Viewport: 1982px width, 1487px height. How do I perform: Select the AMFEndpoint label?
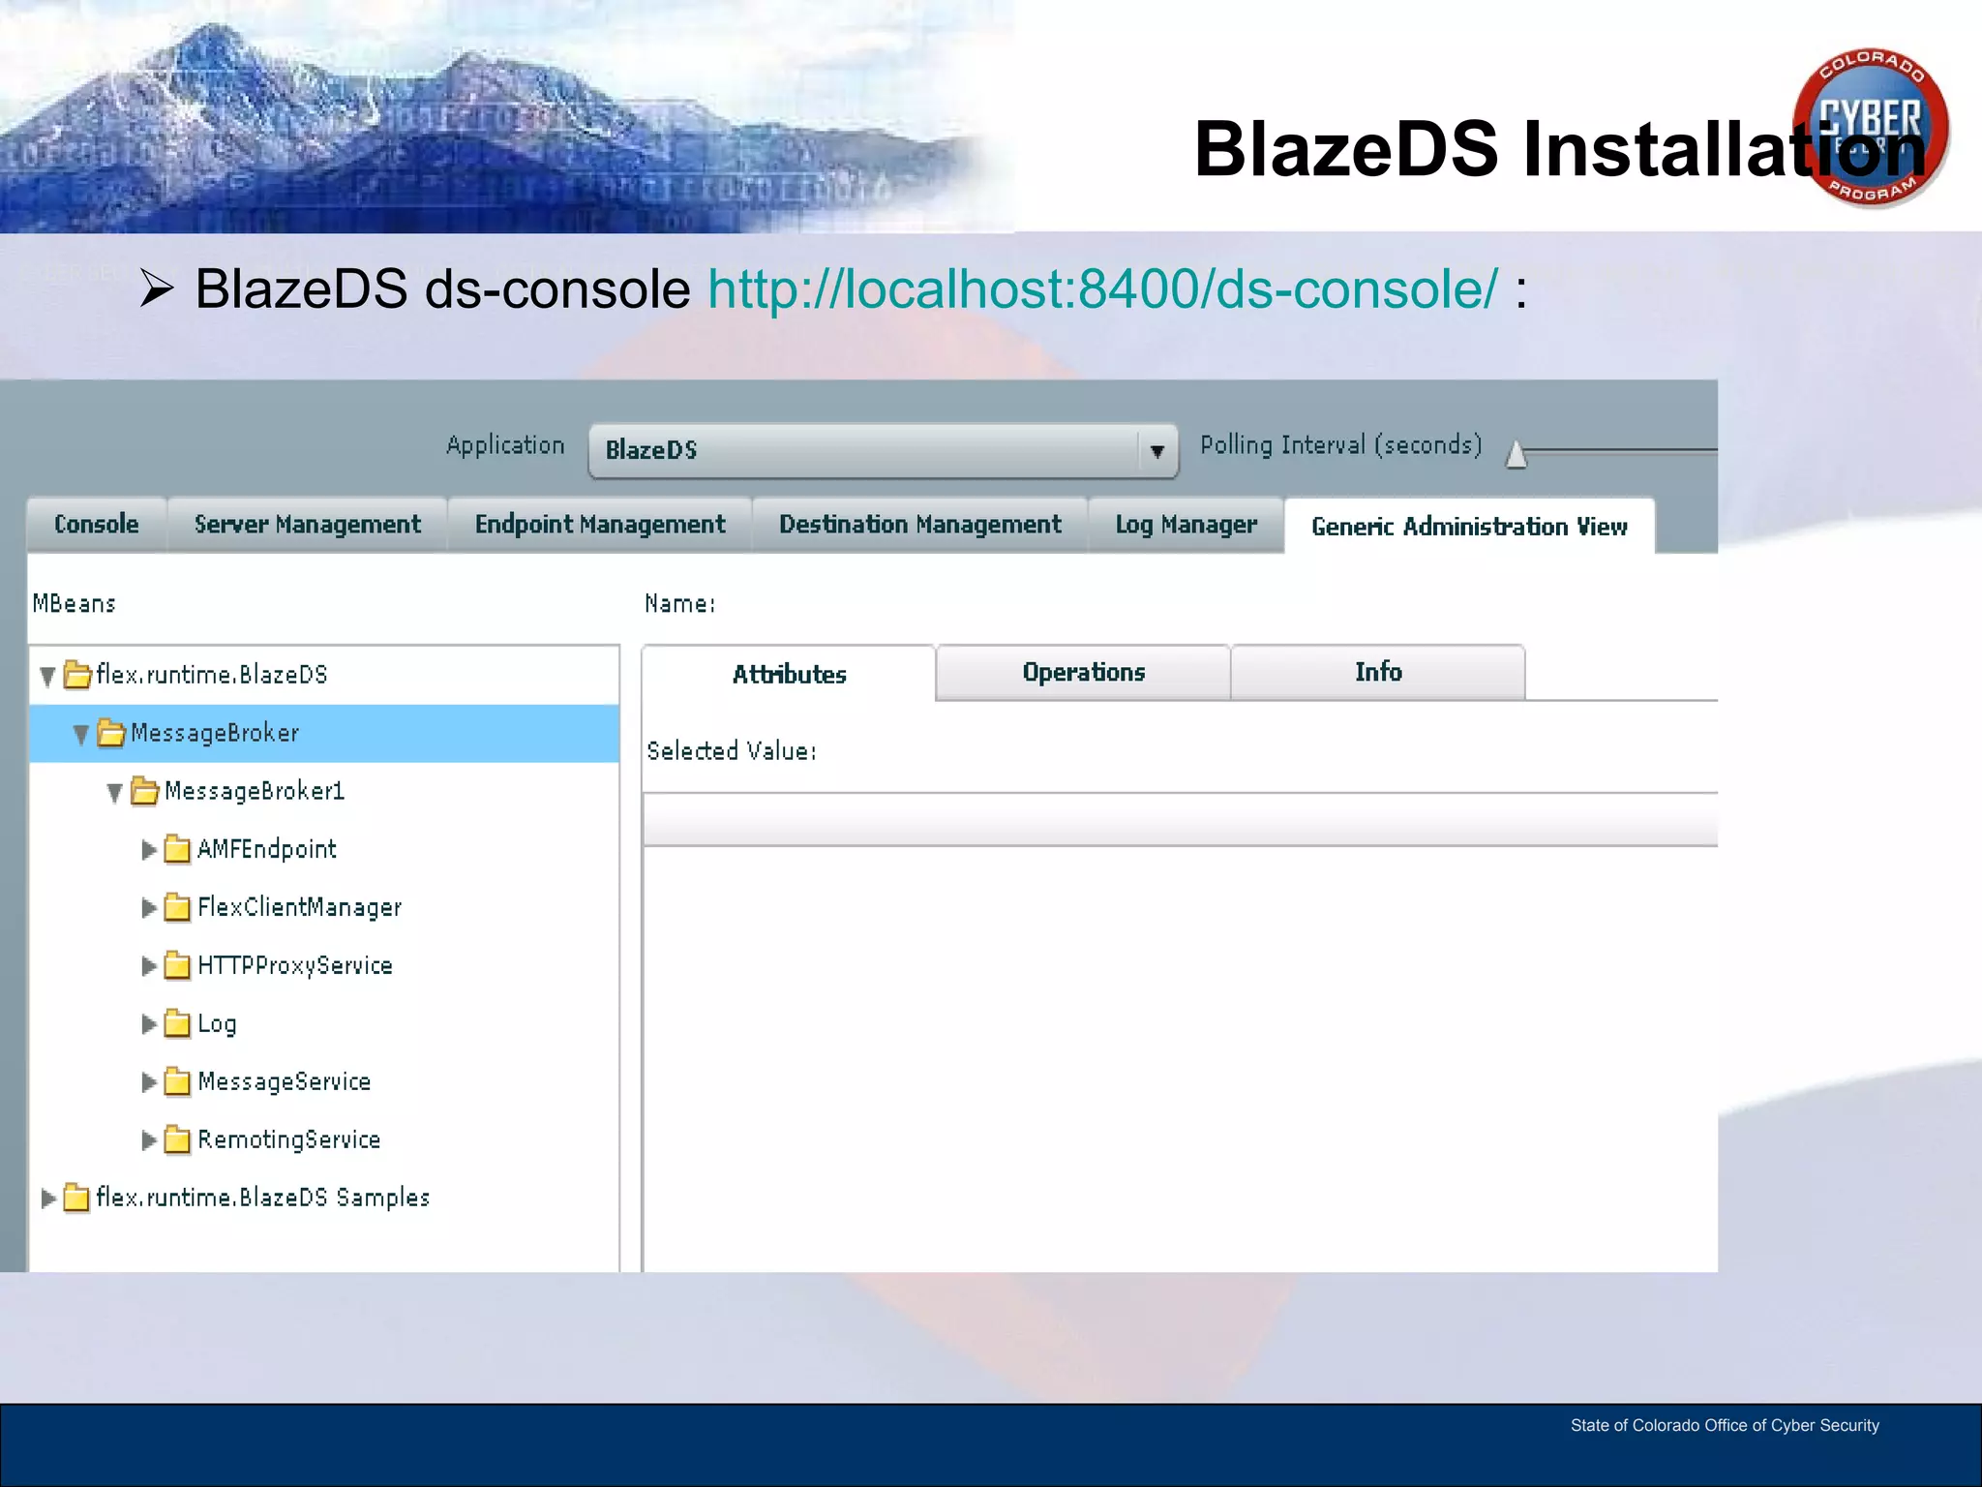tap(267, 849)
